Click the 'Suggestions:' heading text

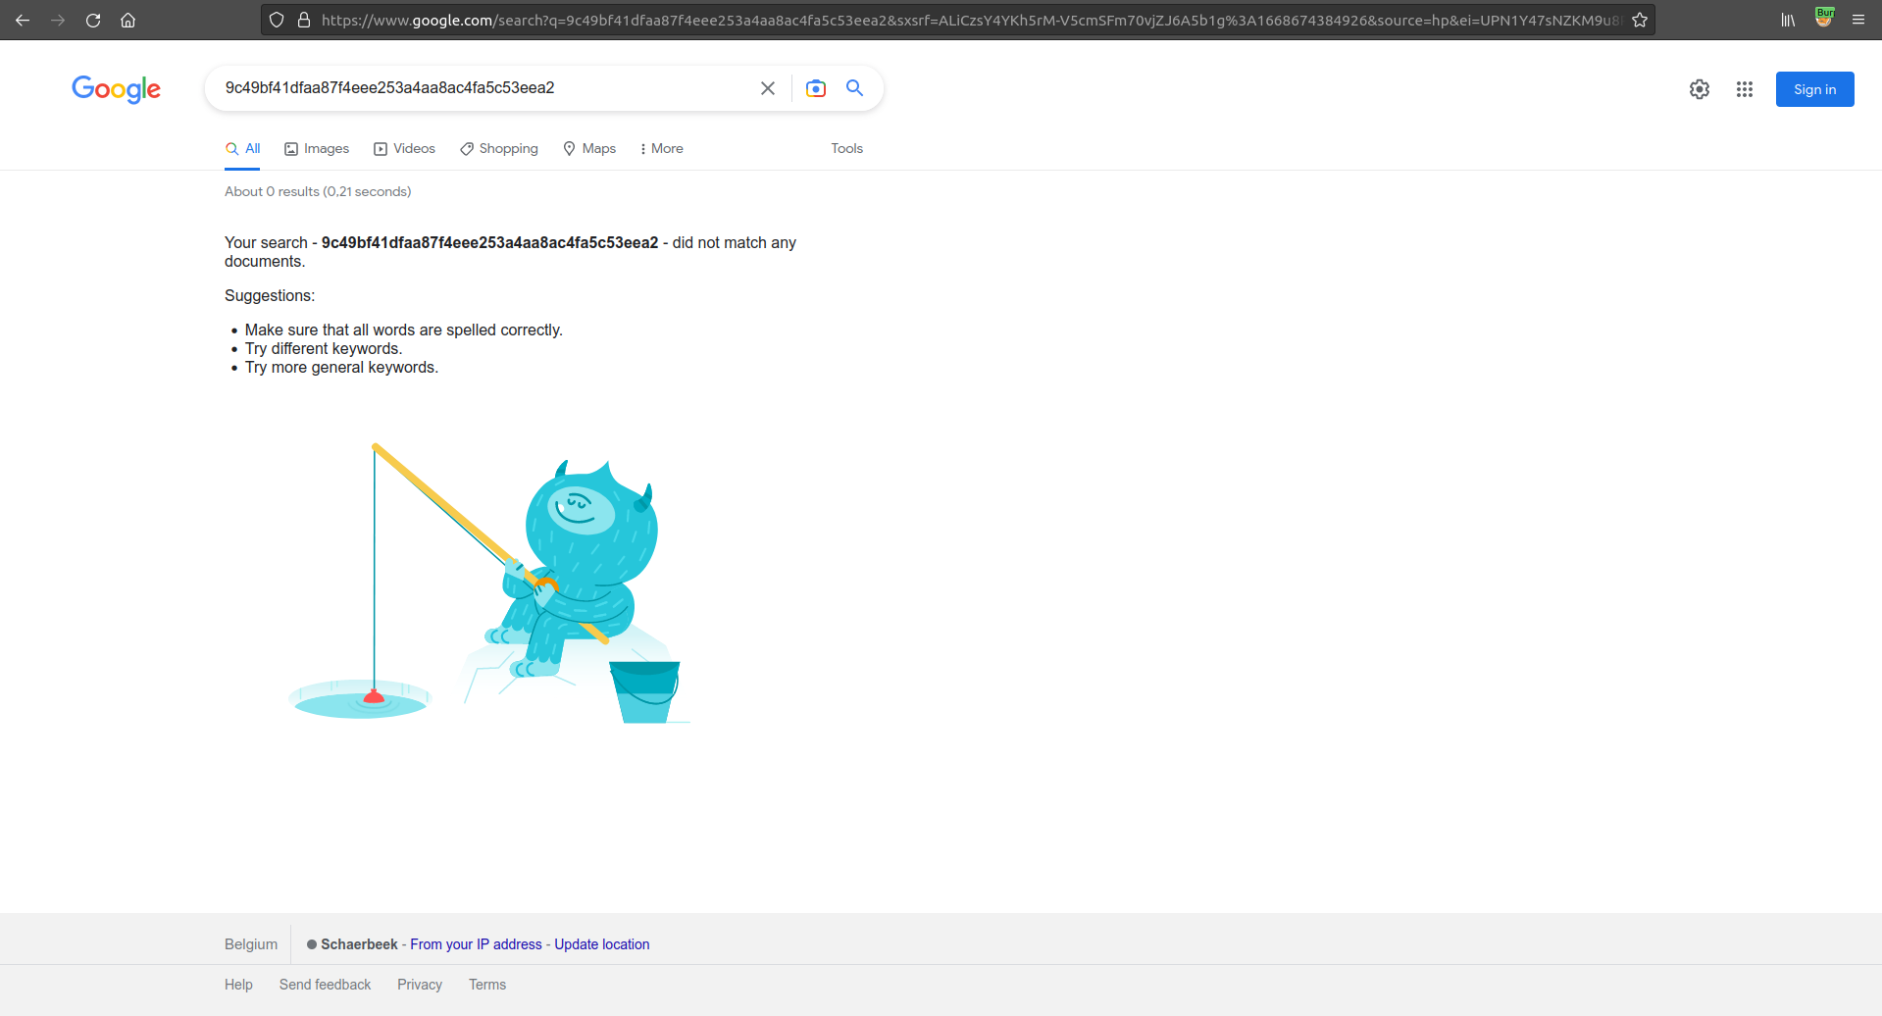click(270, 295)
